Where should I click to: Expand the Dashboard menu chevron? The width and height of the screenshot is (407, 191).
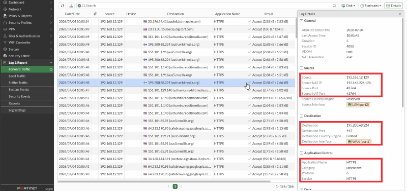pos(51,3)
